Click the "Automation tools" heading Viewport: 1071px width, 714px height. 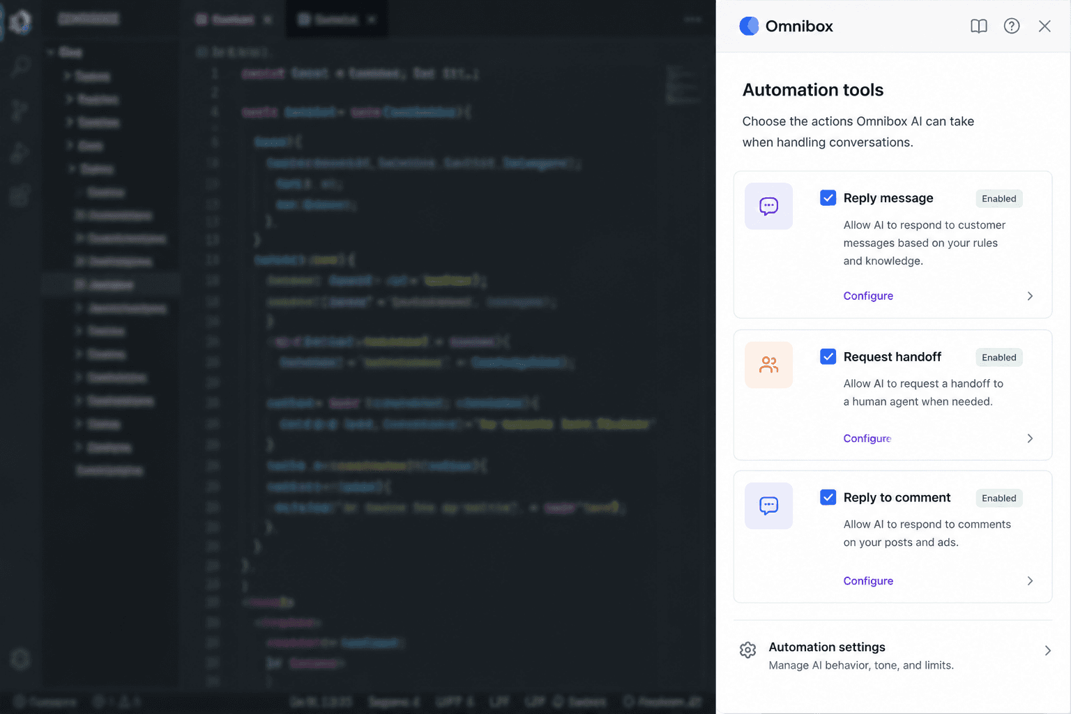click(x=813, y=90)
